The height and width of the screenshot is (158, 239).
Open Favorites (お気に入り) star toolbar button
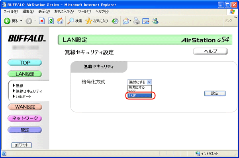(x=97, y=21)
